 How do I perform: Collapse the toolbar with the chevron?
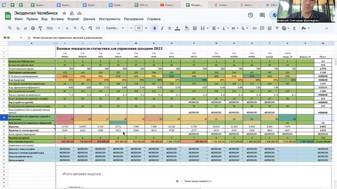pos(326,28)
